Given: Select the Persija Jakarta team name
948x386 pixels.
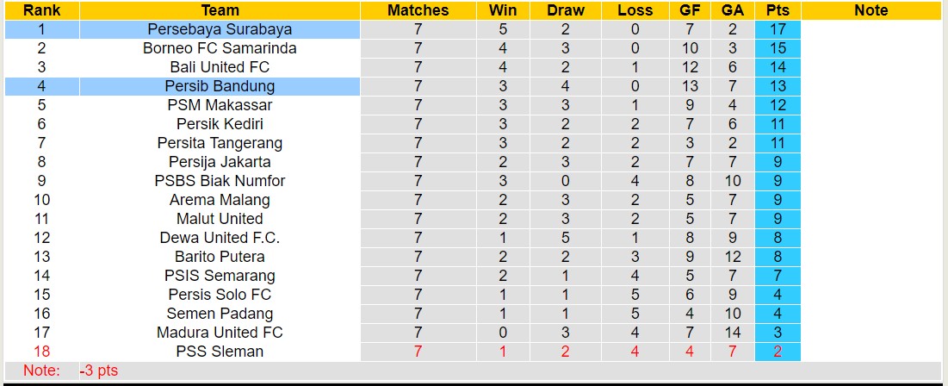Looking at the screenshot, I should click(x=220, y=162).
